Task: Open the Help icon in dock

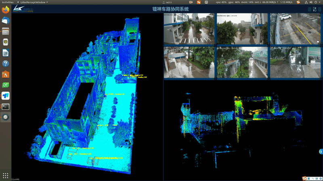Action: coord(6,64)
